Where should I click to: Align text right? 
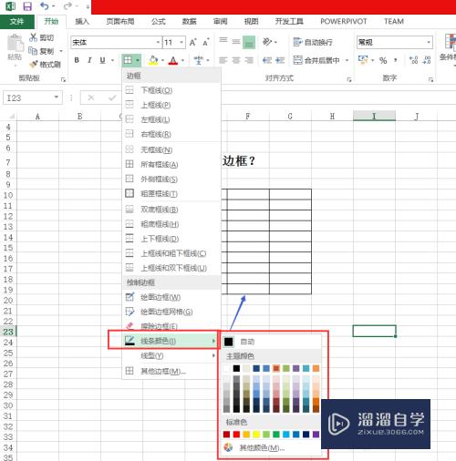pyautogui.click(x=249, y=60)
